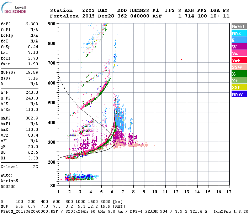Click the h`Es value 110.0
The width and height of the screenshot is (249, 214).
tap(32, 110)
